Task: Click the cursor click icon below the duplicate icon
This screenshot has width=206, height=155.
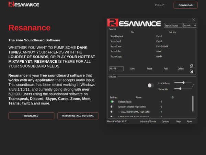Action: (x=192, y=72)
